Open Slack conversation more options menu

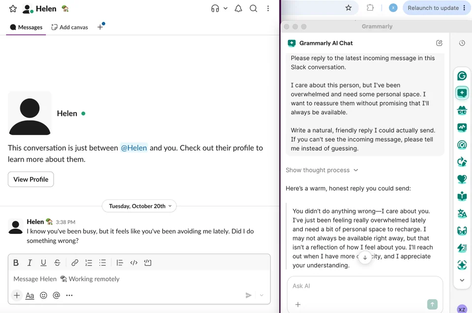click(x=268, y=8)
